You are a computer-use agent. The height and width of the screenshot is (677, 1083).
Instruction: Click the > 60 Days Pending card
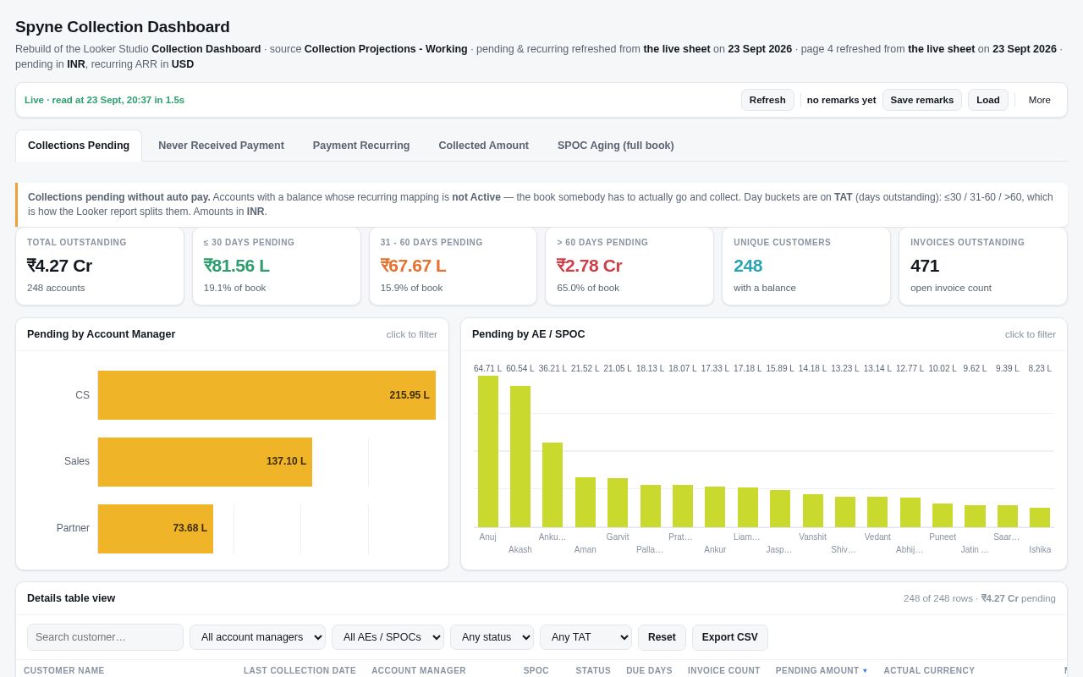[629, 266]
